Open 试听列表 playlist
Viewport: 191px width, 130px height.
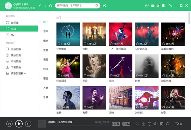(x=19, y=49)
